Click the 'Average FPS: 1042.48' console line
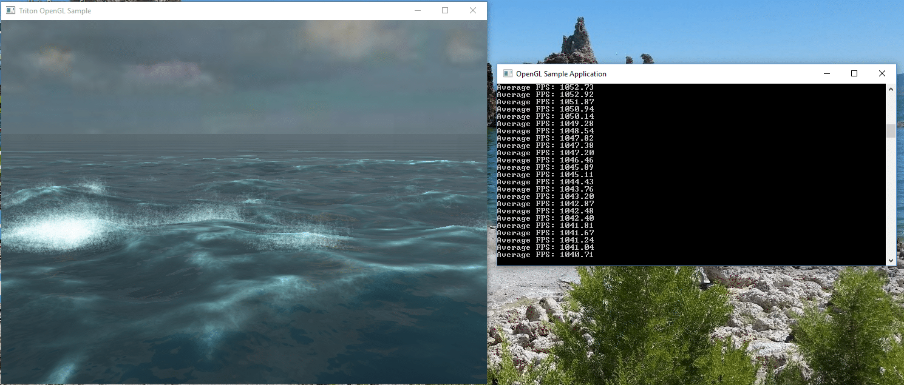The image size is (904, 385). [x=545, y=211]
